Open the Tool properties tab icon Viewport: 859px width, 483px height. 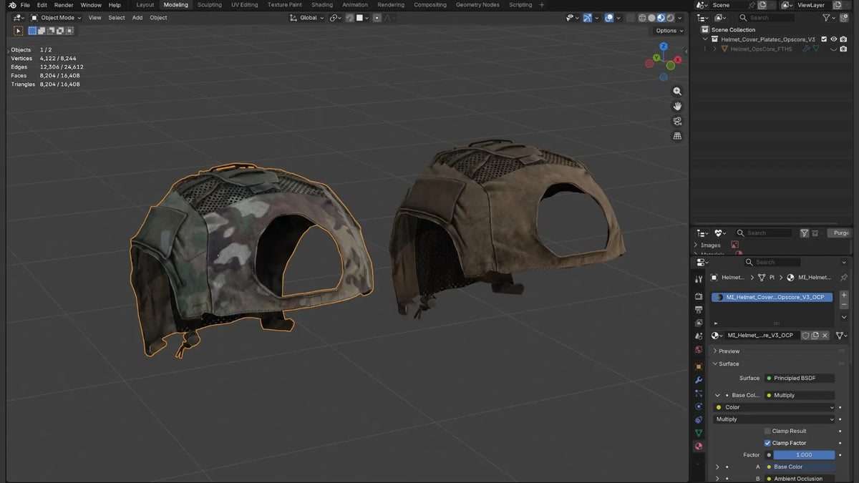[x=699, y=279]
